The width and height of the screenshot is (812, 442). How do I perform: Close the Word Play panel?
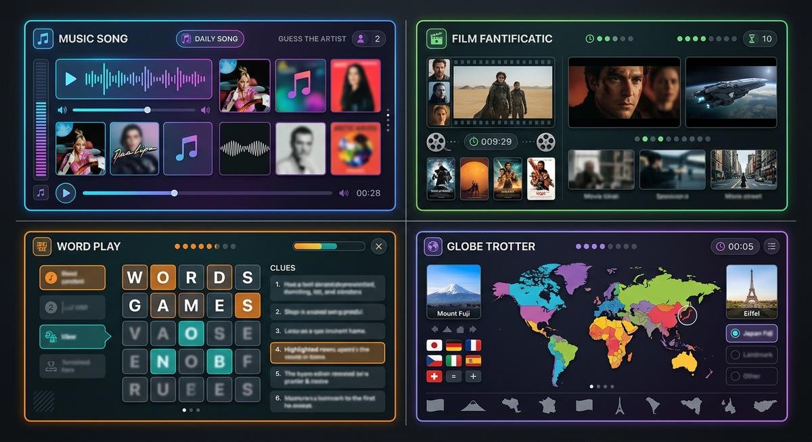[x=378, y=246]
